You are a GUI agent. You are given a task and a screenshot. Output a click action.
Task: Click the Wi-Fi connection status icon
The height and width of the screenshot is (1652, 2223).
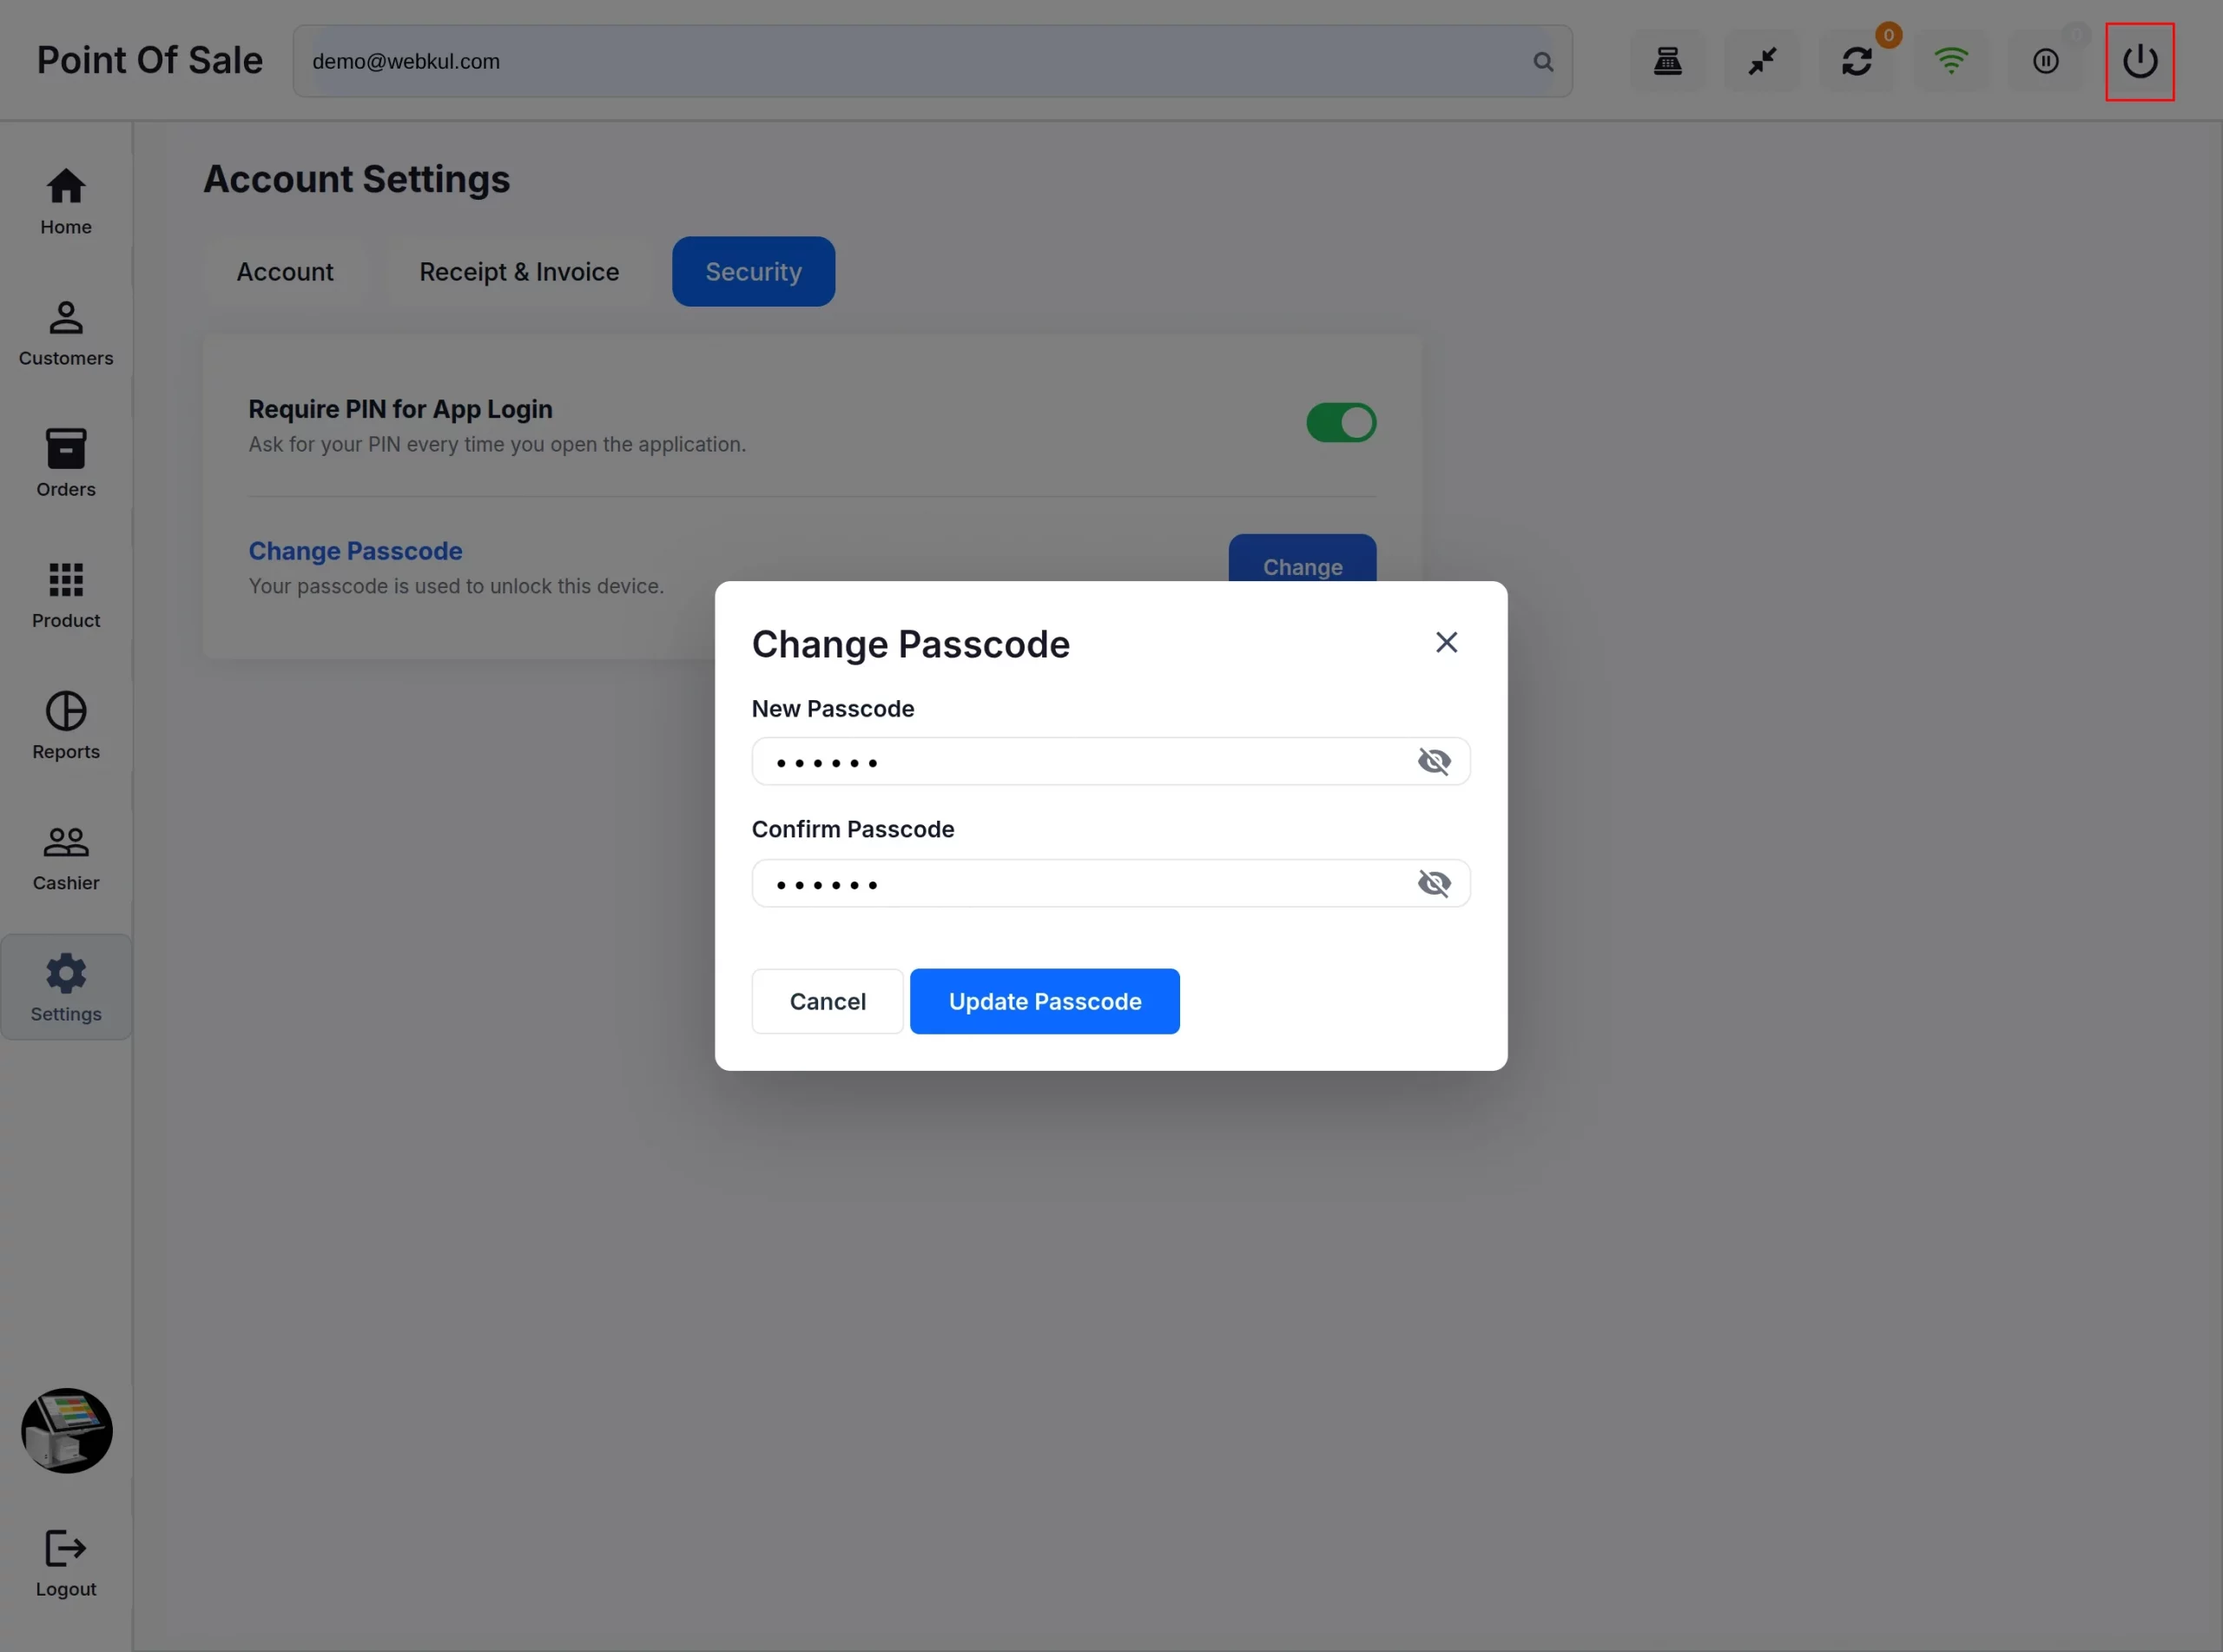pyautogui.click(x=1951, y=61)
